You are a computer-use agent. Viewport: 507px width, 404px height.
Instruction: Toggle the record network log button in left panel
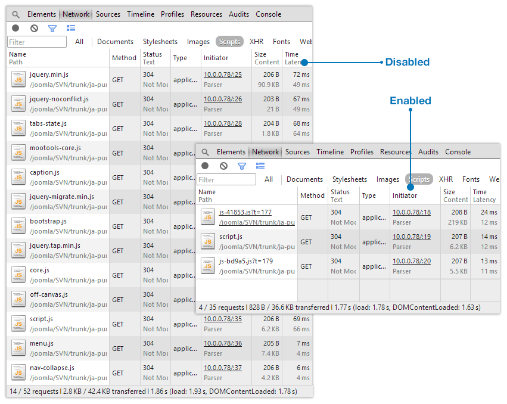15,28
